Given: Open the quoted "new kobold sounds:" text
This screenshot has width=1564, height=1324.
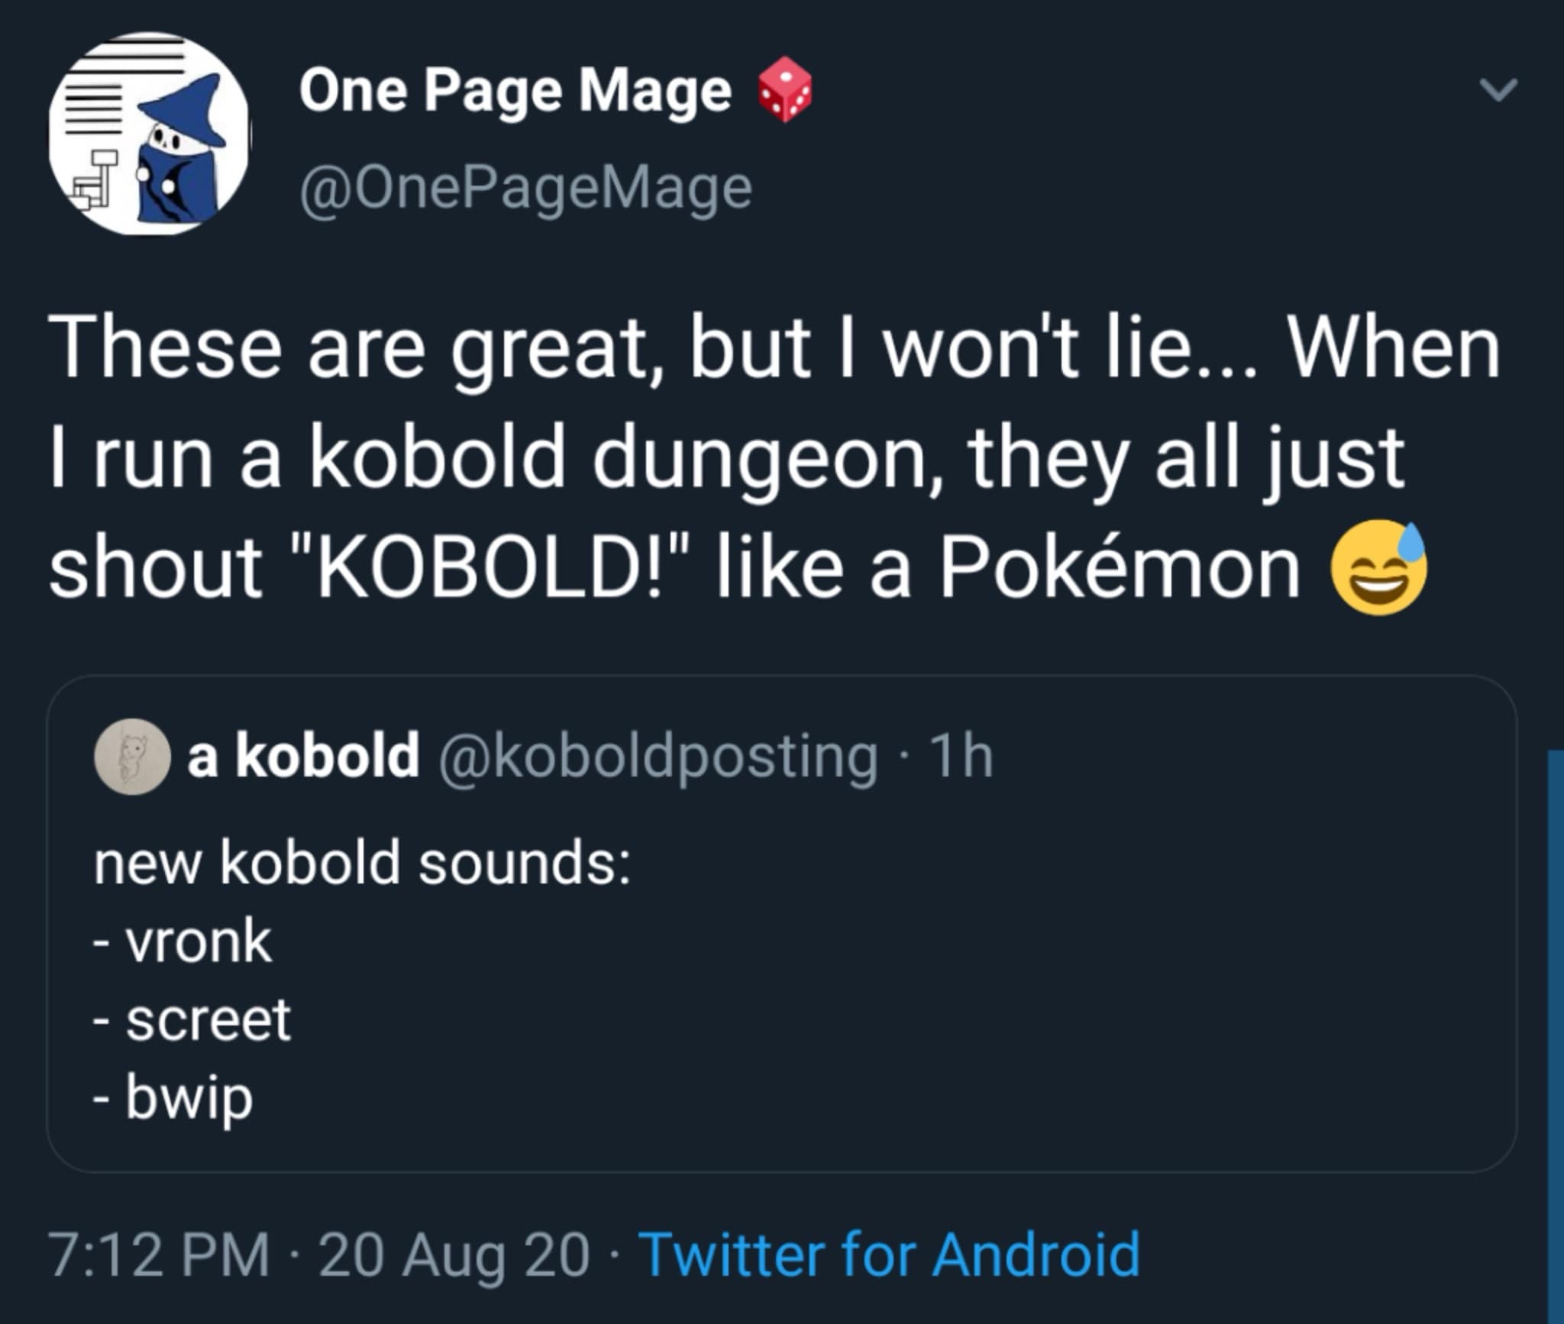Looking at the screenshot, I should [x=362, y=862].
